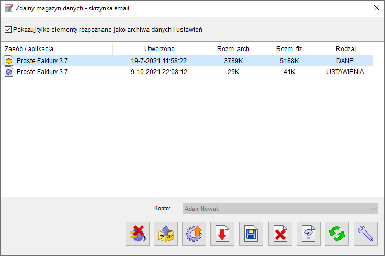Uncheck 'Pokazuj tylko elementy rozpoznane' checkbox

click(x=8, y=30)
